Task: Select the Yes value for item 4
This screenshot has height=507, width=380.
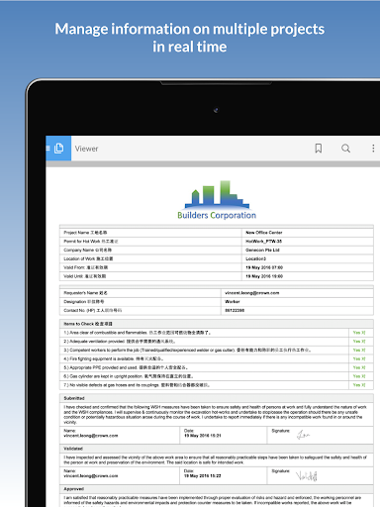Action: 359,358
